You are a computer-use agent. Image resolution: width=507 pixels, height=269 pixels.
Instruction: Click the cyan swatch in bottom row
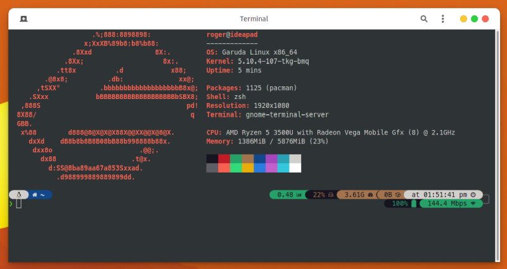(x=283, y=168)
